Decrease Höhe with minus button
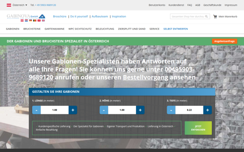The width and height of the screenshot is (244, 152). pyautogui.click(x=104, y=110)
